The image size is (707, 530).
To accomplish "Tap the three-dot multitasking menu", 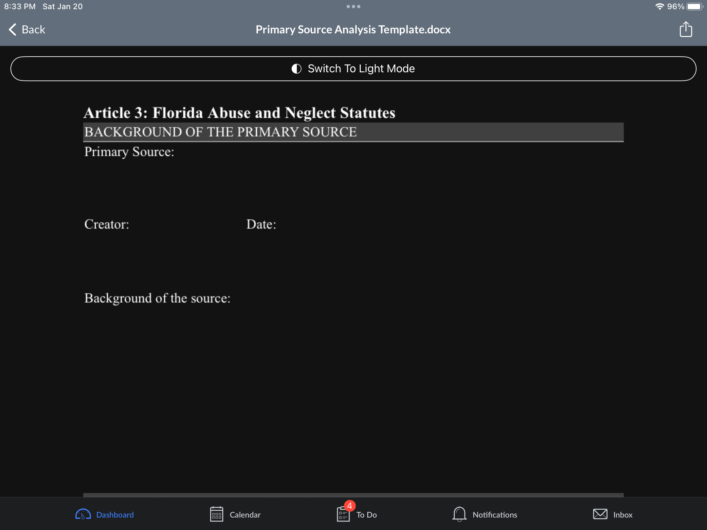I will (353, 7).
